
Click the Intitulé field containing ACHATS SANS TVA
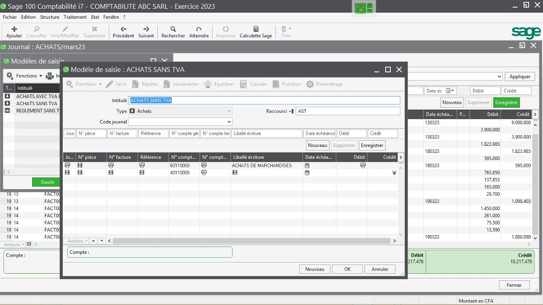pos(264,100)
